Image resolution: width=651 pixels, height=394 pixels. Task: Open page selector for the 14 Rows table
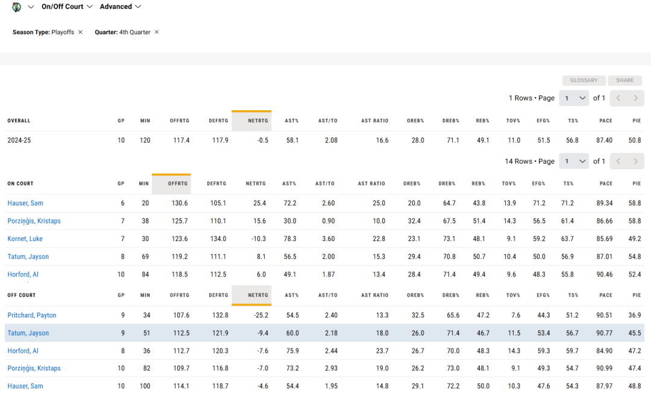tap(574, 161)
